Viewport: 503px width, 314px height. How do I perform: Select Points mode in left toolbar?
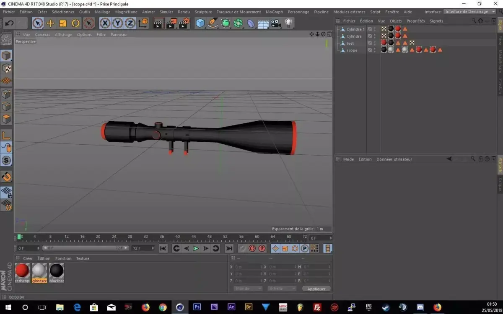(6, 94)
